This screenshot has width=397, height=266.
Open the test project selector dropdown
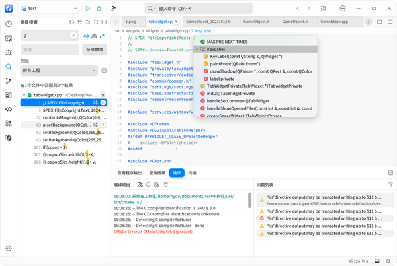(x=48, y=9)
